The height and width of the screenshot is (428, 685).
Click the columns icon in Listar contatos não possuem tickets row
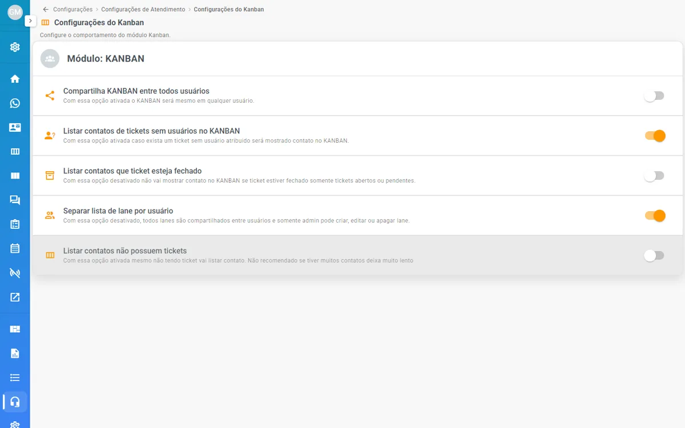tap(50, 255)
